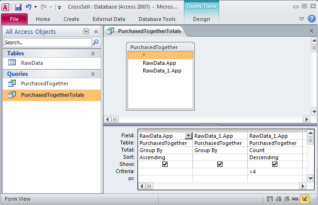Open the External Data ribbon tab

coord(109,19)
